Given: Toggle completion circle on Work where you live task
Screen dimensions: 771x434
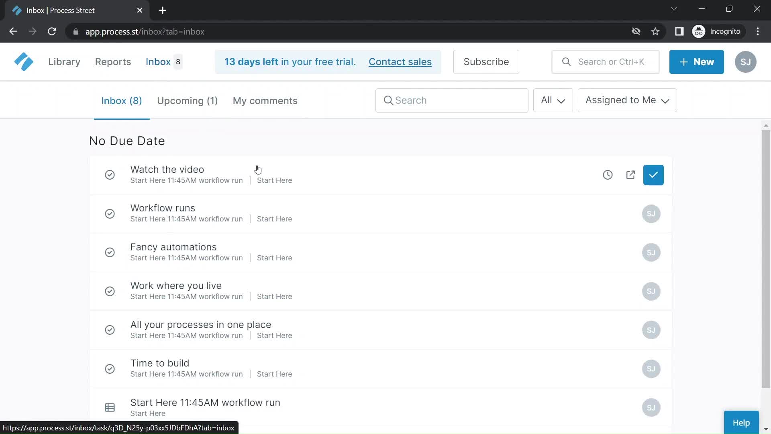Looking at the screenshot, I should pos(110,291).
